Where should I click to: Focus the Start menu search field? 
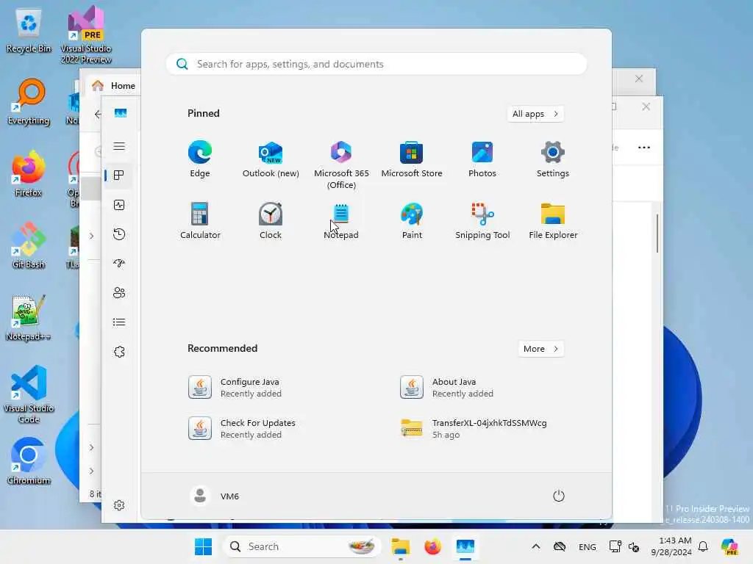376,64
